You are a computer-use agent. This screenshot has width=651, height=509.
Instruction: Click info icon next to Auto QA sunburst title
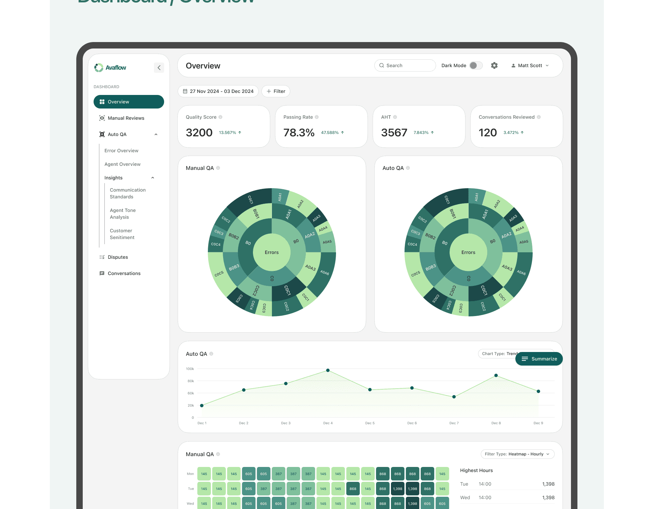[408, 168]
